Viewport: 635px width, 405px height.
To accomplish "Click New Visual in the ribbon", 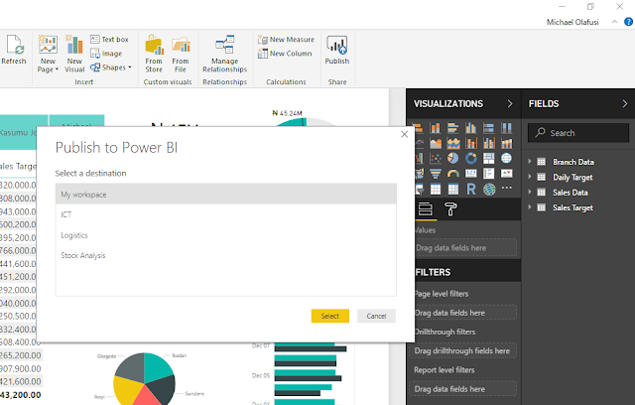I will [74, 54].
